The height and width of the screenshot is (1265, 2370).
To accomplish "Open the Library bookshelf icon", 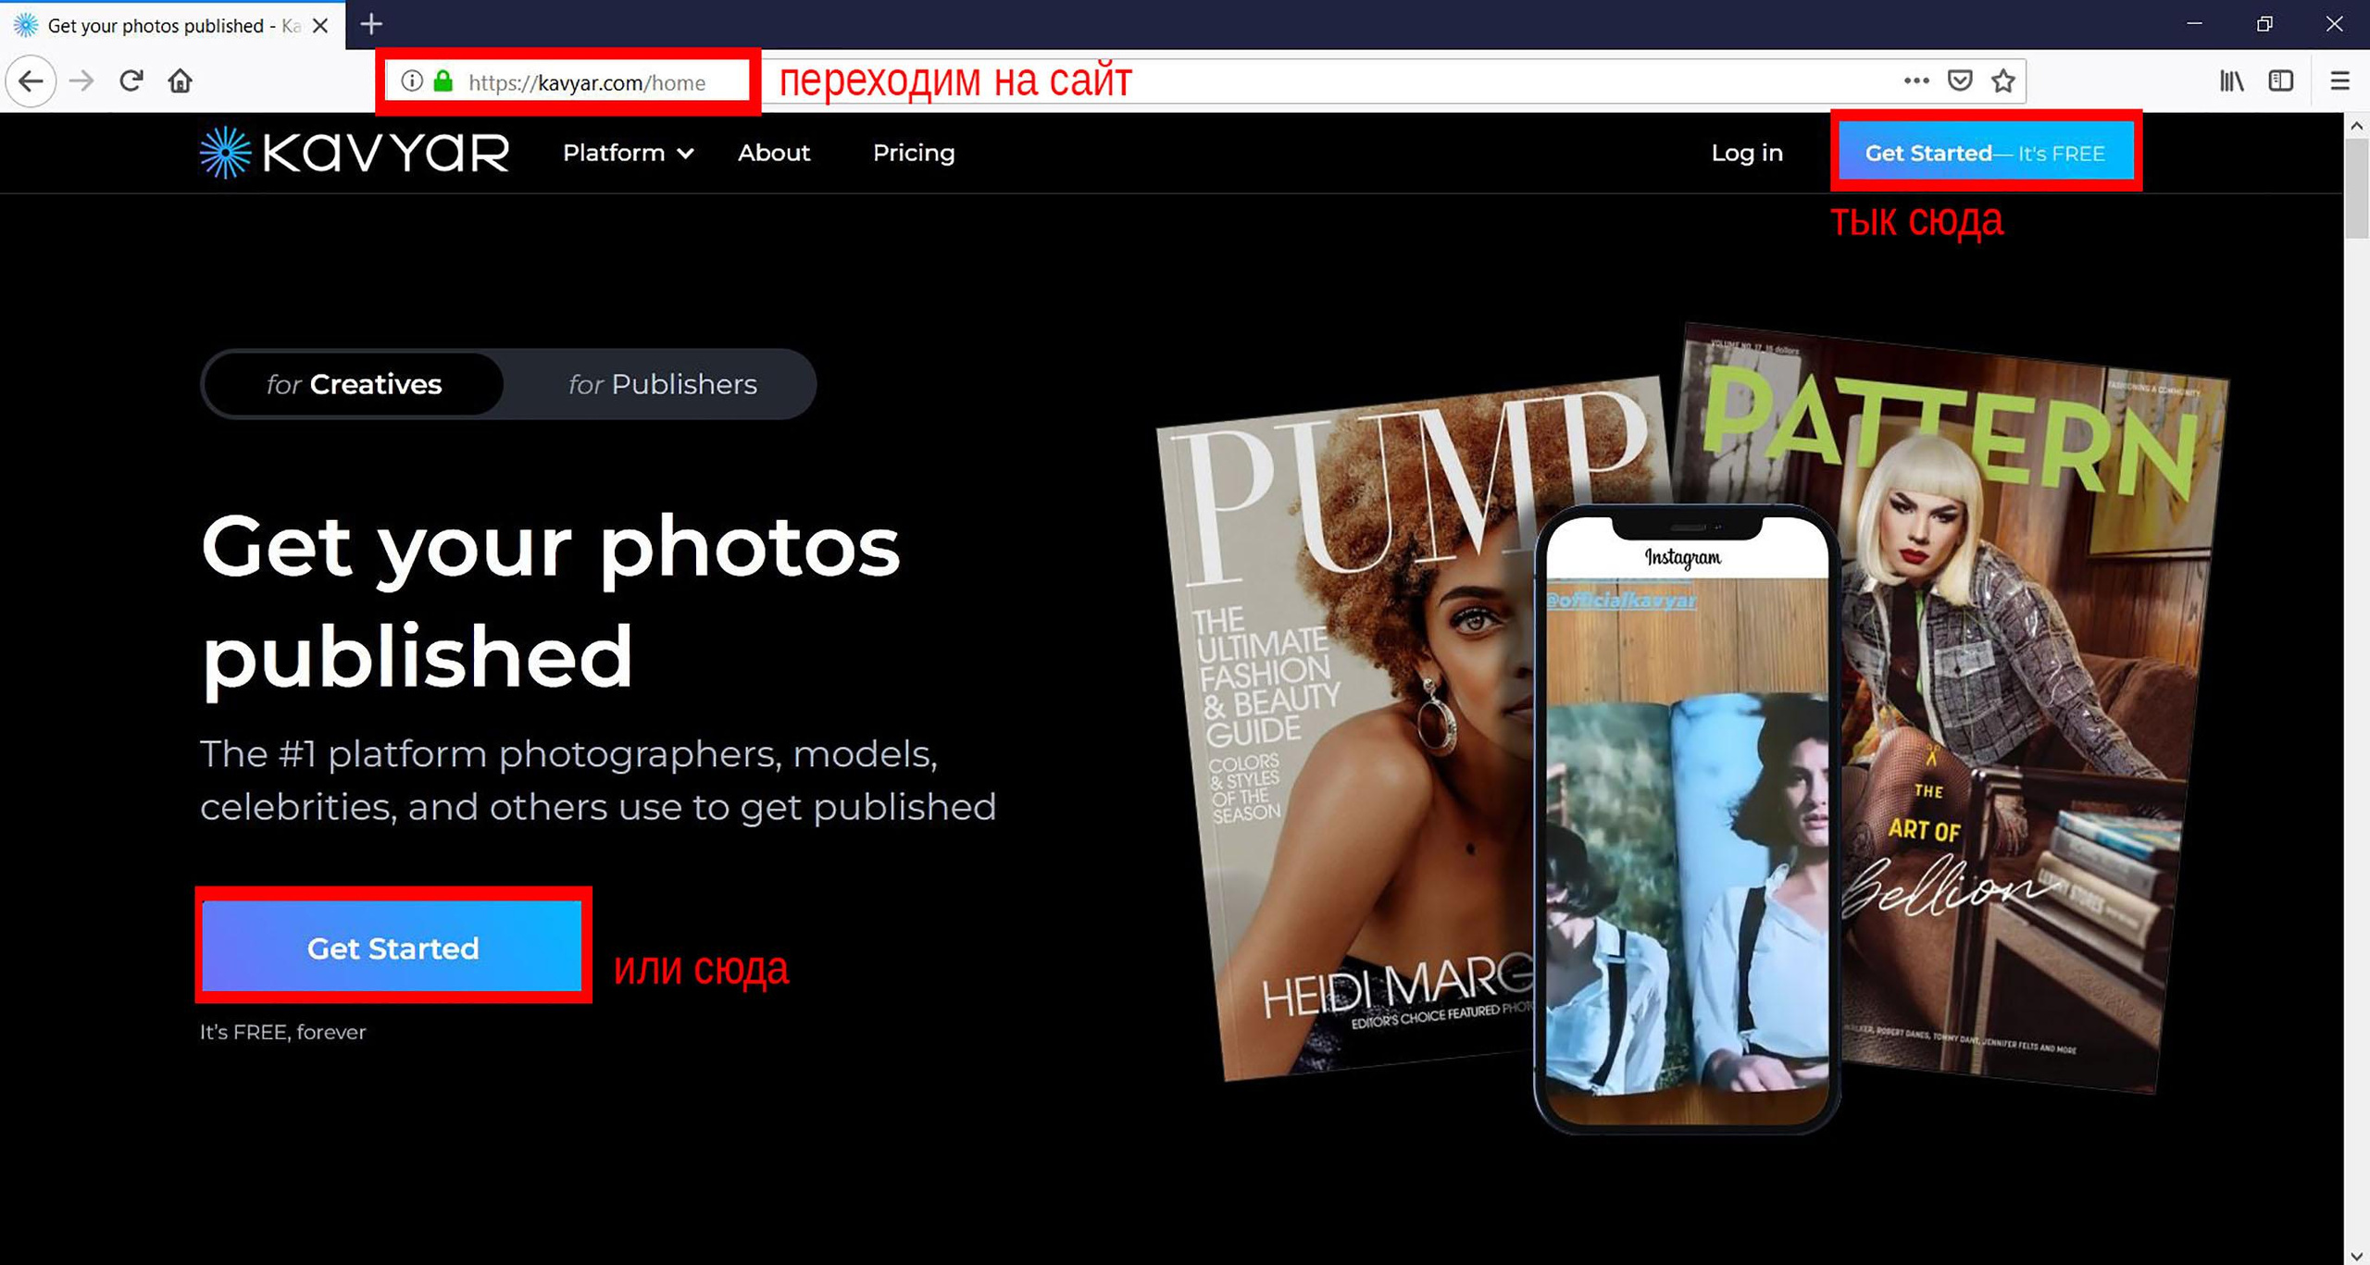I will point(2231,81).
